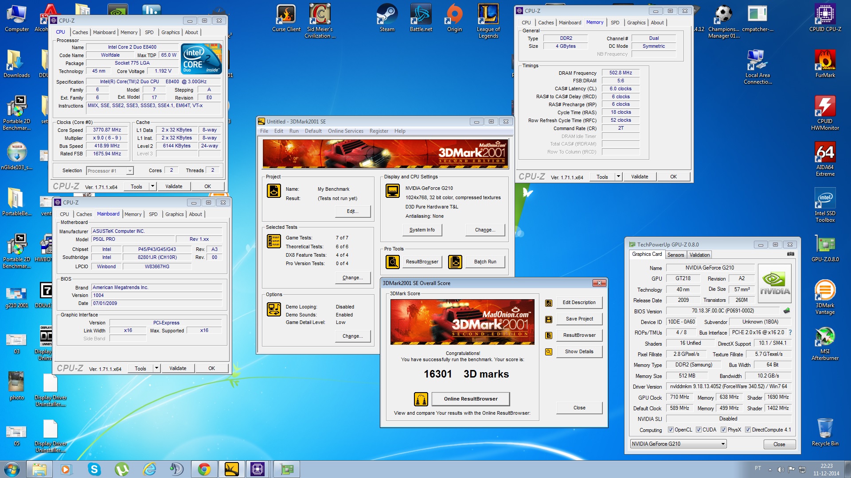Screen dimensions: 851x478
Task: Click the Edit Description icon in the score window
Action: coord(549,303)
